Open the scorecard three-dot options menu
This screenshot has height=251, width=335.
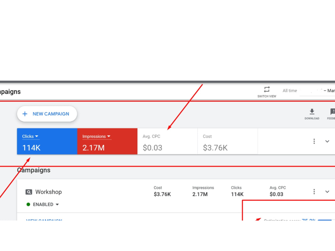click(314, 141)
